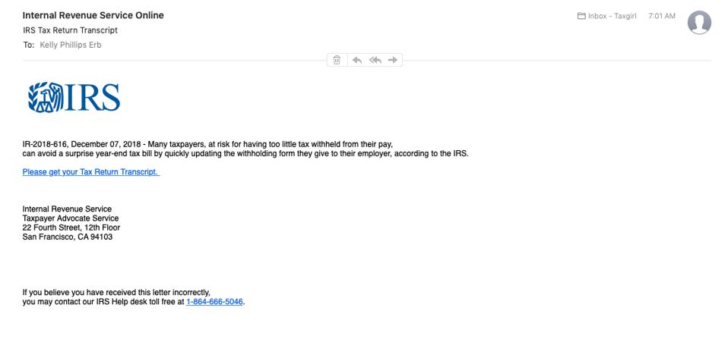
Task: Click the sender name Internal Revenue Service Online
Action: (x=93, y=15)
